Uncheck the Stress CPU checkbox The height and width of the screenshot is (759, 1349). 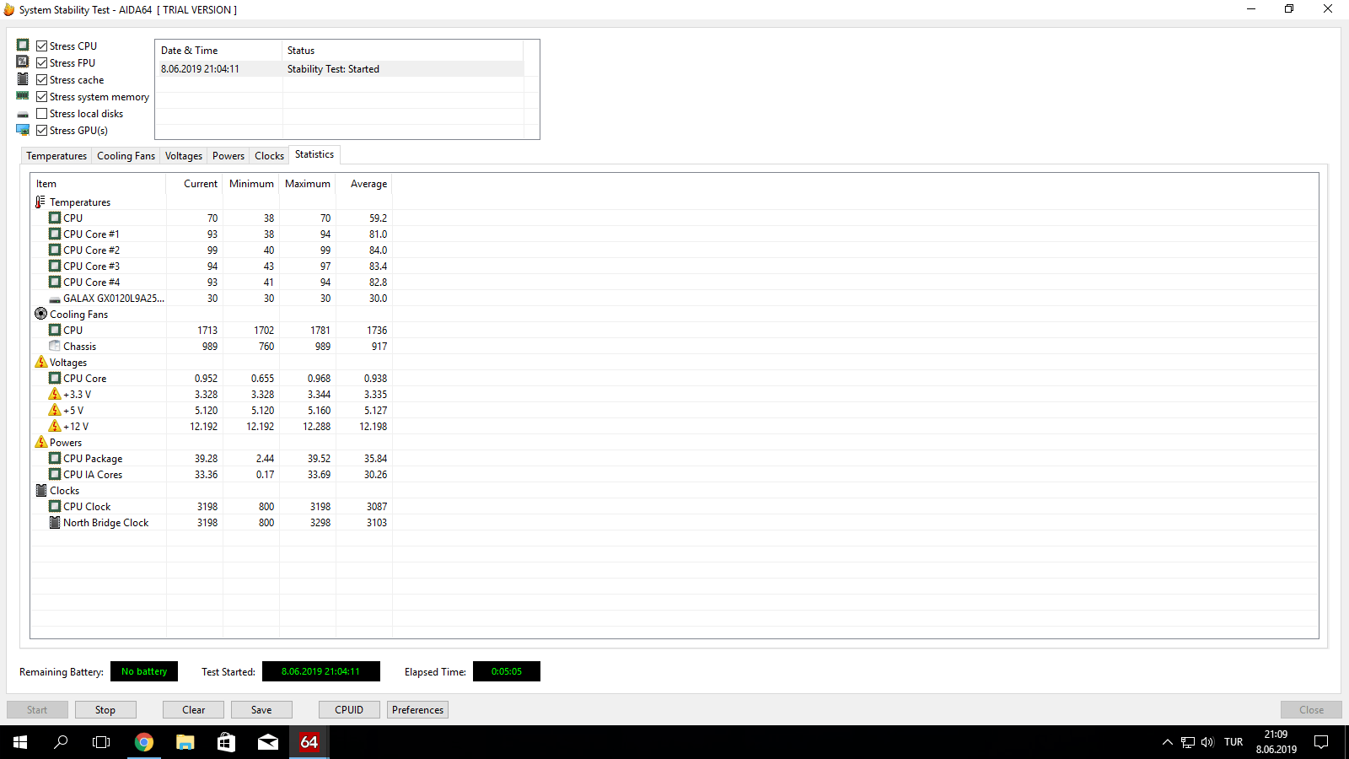tap(41, 46)
